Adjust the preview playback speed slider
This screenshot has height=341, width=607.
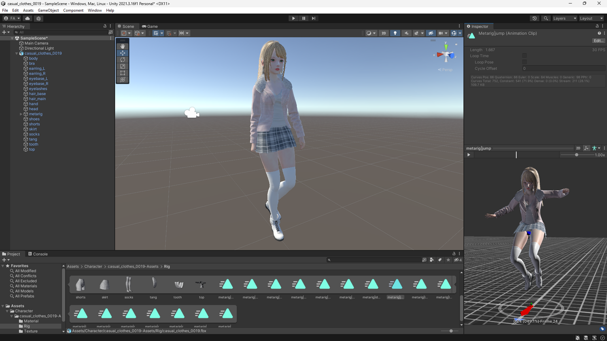coord(577,155)
